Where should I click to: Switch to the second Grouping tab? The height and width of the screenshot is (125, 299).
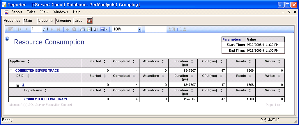click(64, 21)
